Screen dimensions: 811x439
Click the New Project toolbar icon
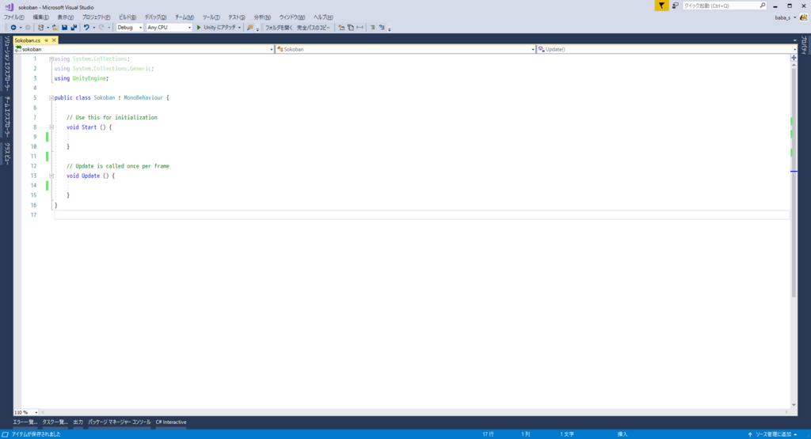tap(40, 28)
